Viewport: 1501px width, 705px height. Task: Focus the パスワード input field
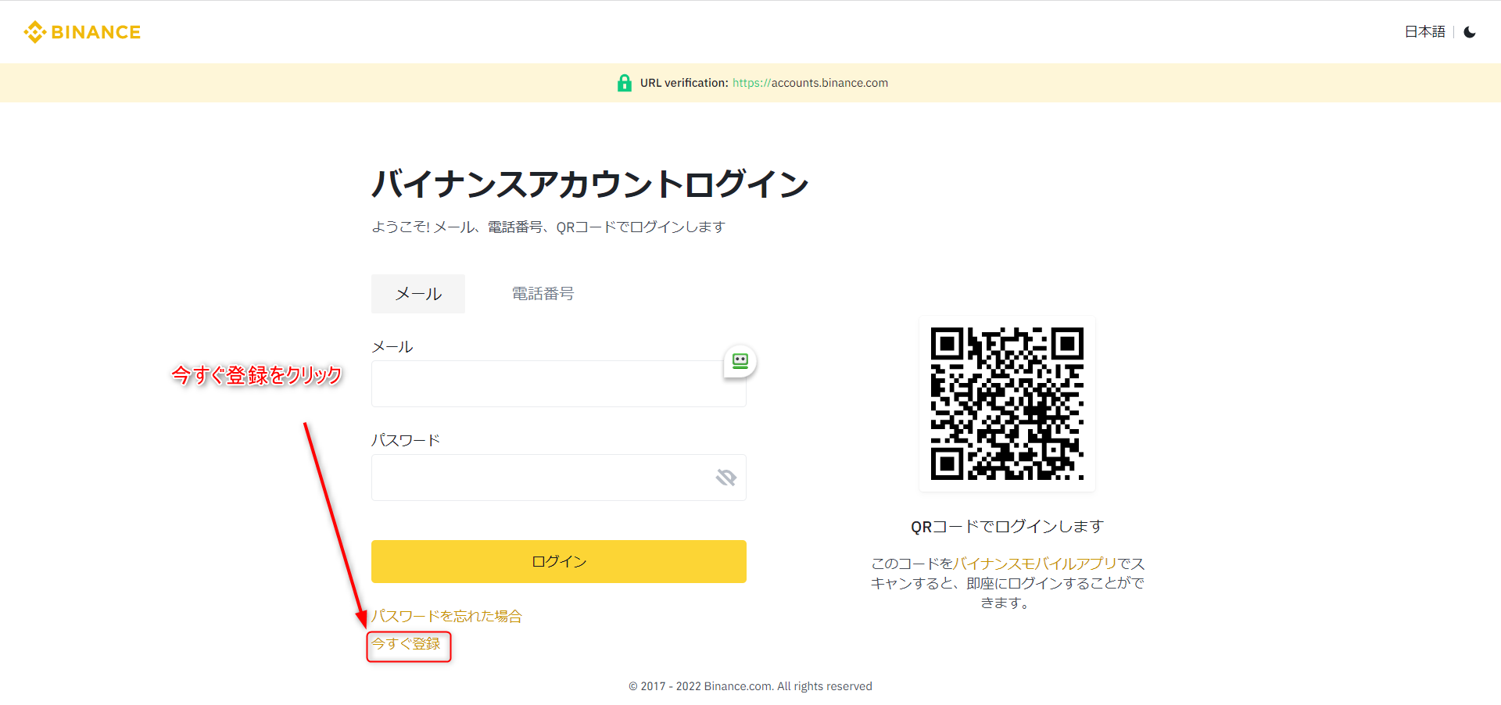539,478
